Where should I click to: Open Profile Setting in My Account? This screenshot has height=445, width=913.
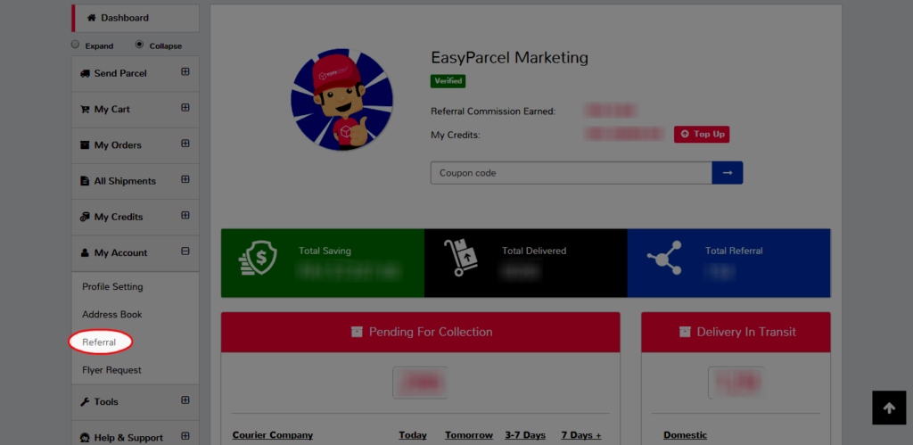[x=112, y=286]
